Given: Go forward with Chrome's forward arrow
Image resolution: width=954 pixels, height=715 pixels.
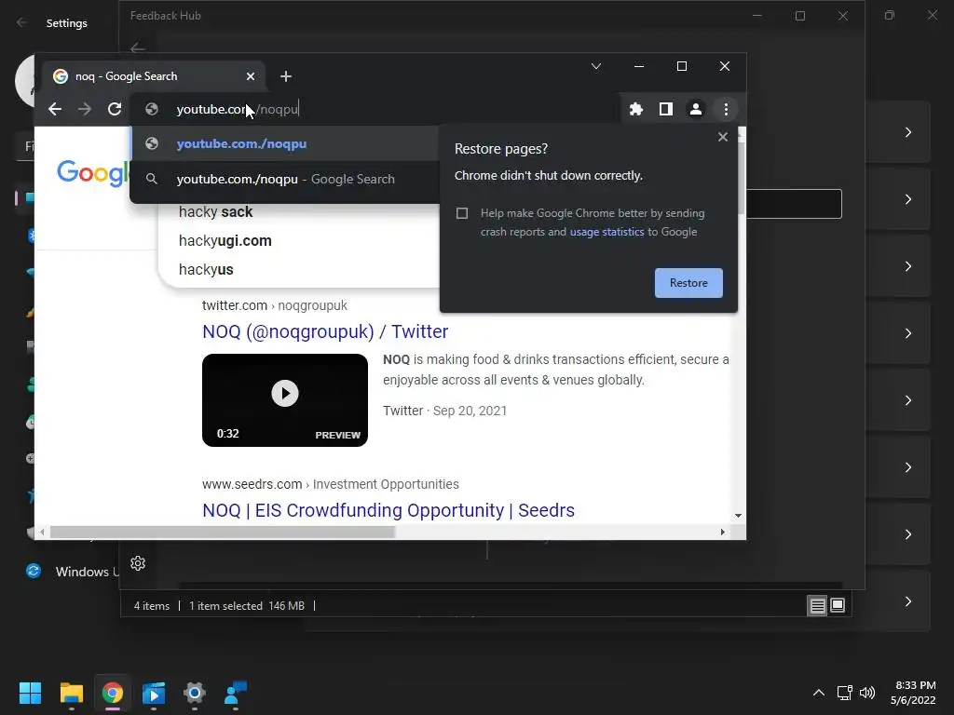Looking at the screenshot, I should pyautogui.click(x=85, y=110).
